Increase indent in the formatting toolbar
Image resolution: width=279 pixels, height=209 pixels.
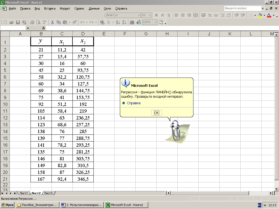click(x=243, y=15)
